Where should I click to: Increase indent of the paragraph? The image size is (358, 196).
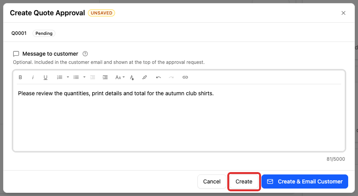click(105, 77)
